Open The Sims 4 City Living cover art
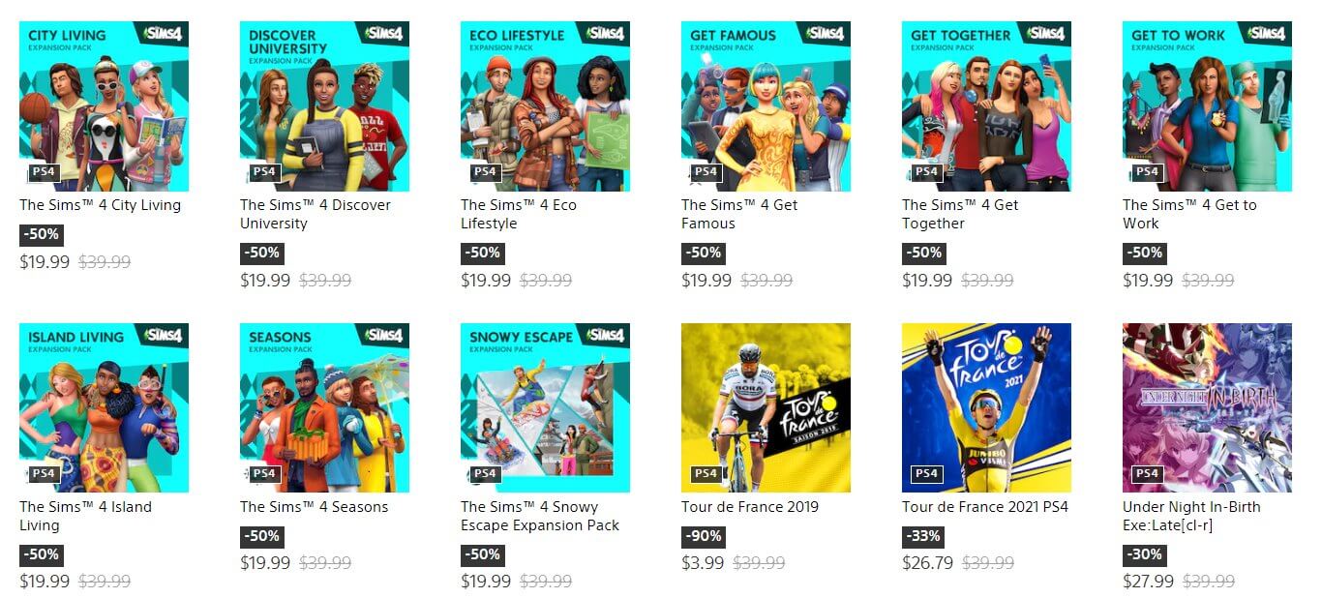Image resolution: width=1322 pixels, height=598 pixels. 104,106
